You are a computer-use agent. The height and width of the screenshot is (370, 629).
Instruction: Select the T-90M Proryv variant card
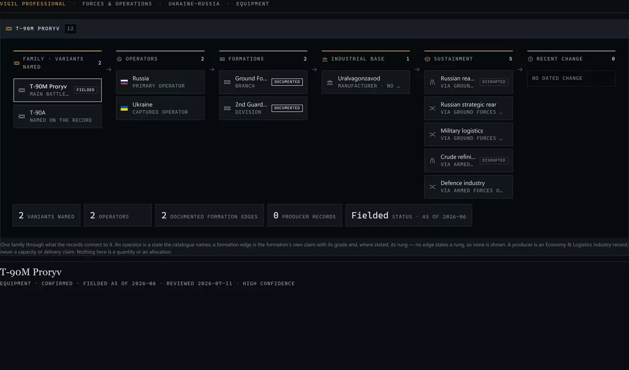57,90
